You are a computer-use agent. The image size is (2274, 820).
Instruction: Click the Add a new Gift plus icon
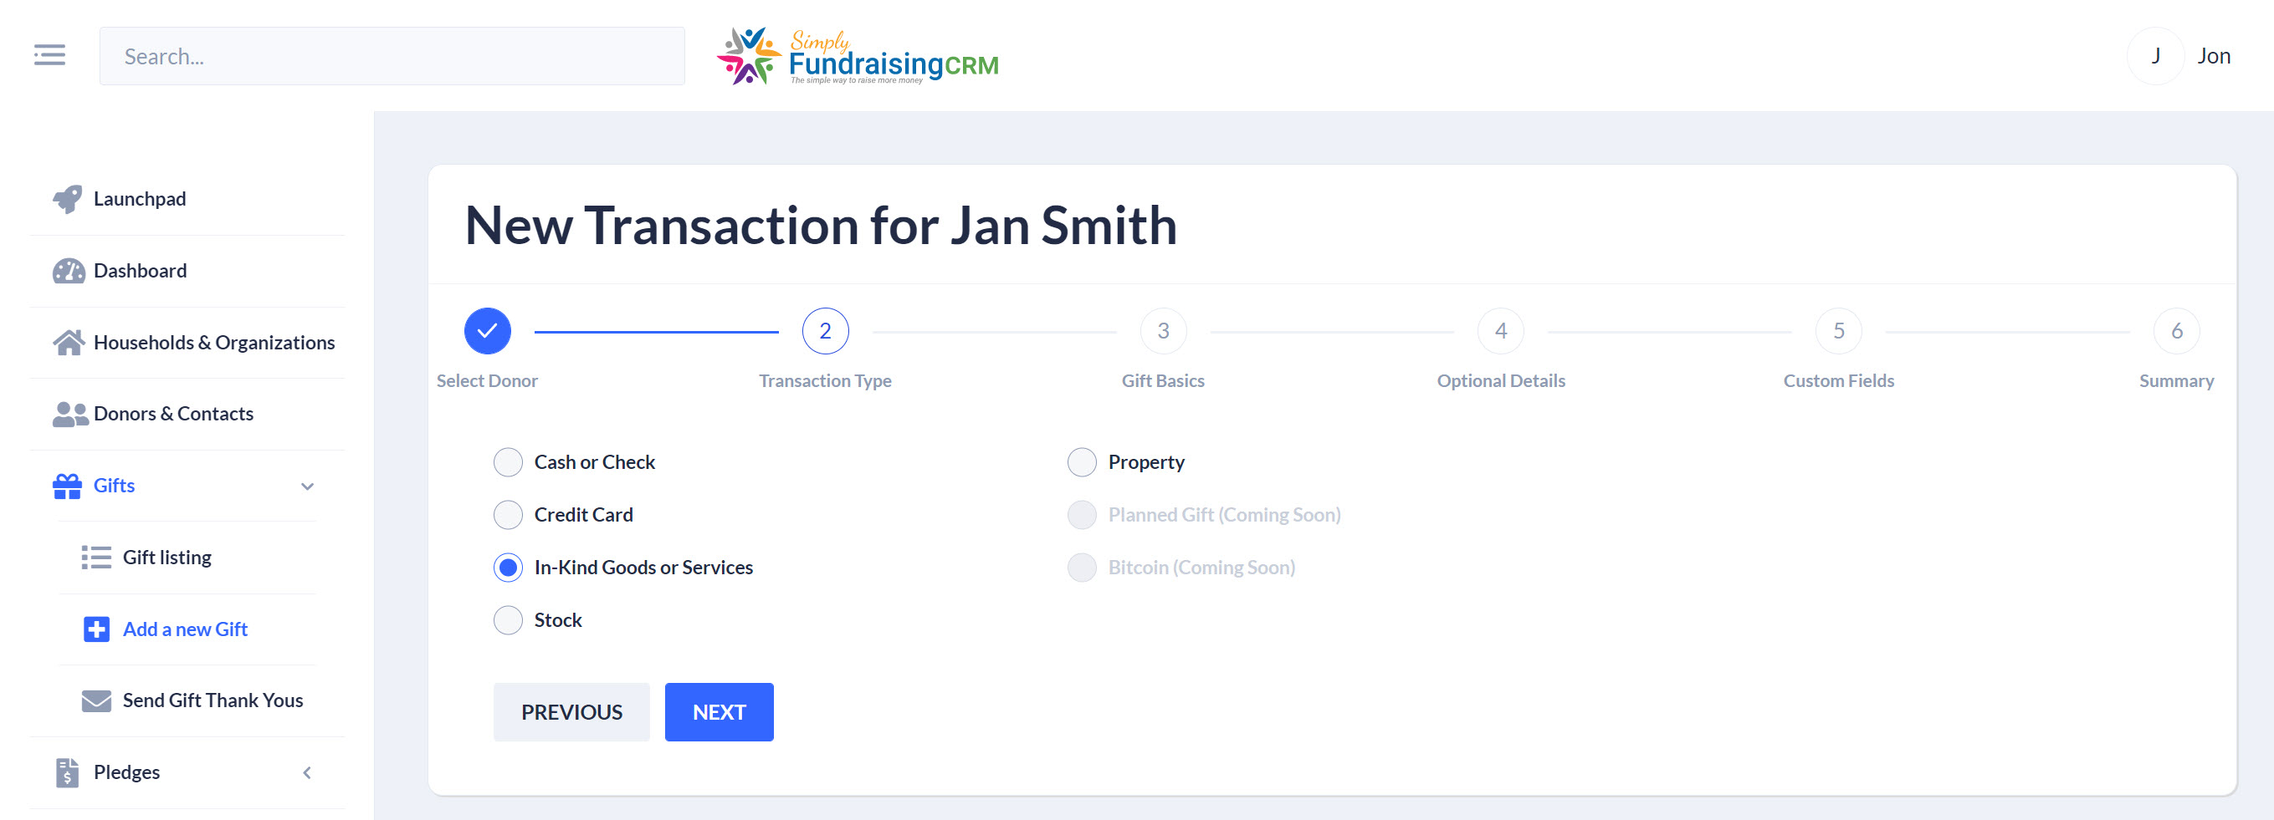tap(96, 629)
